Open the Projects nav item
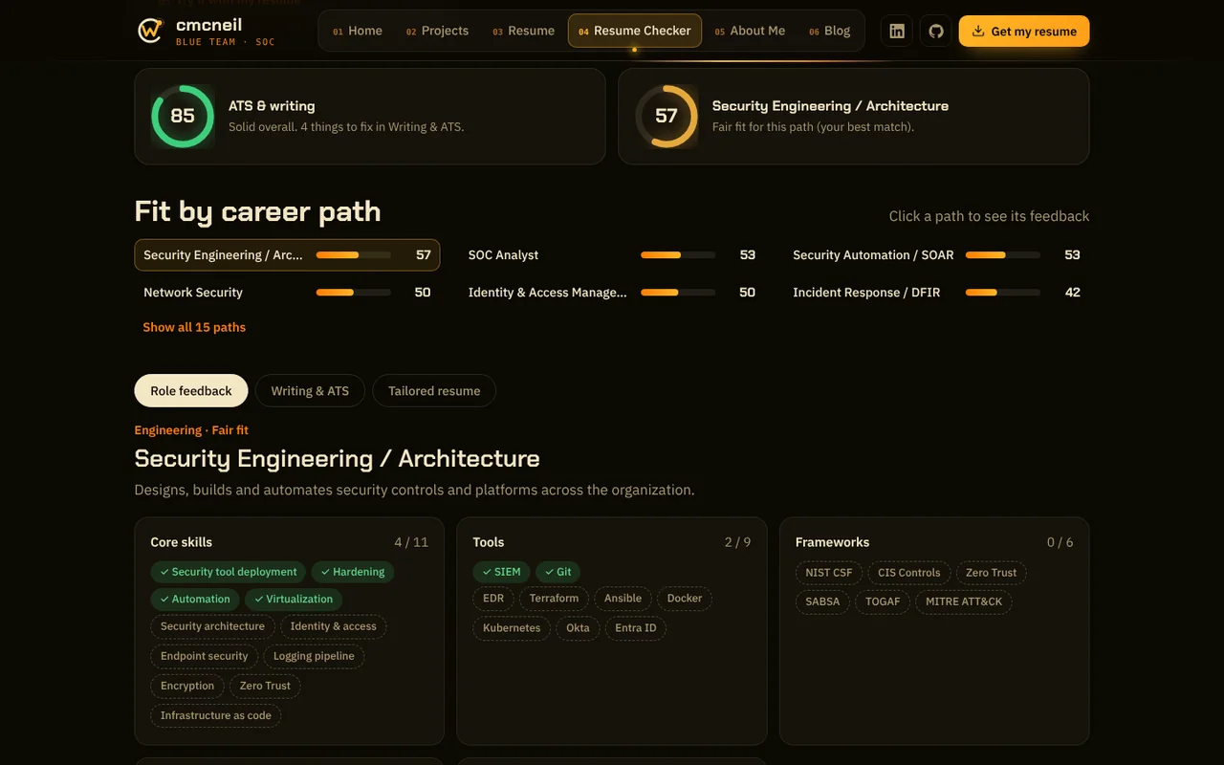This screenshot has height=765, width=1224. 437,31
